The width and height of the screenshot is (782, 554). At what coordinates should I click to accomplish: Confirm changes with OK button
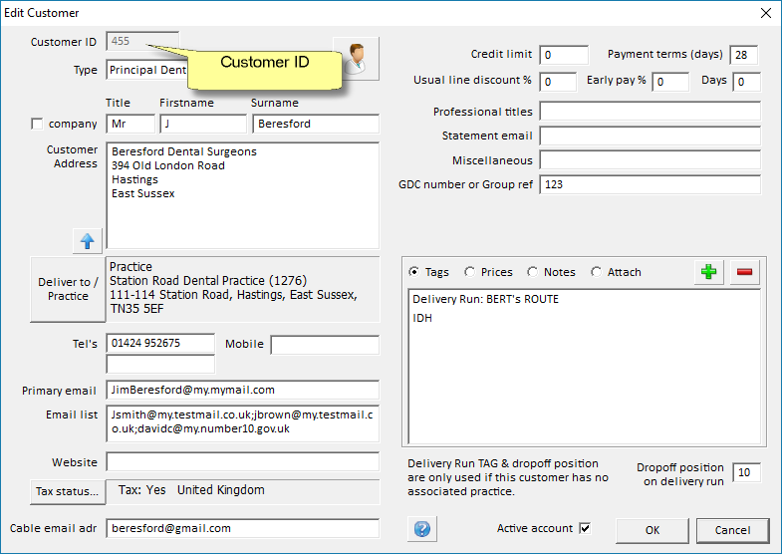pos(652,530)
